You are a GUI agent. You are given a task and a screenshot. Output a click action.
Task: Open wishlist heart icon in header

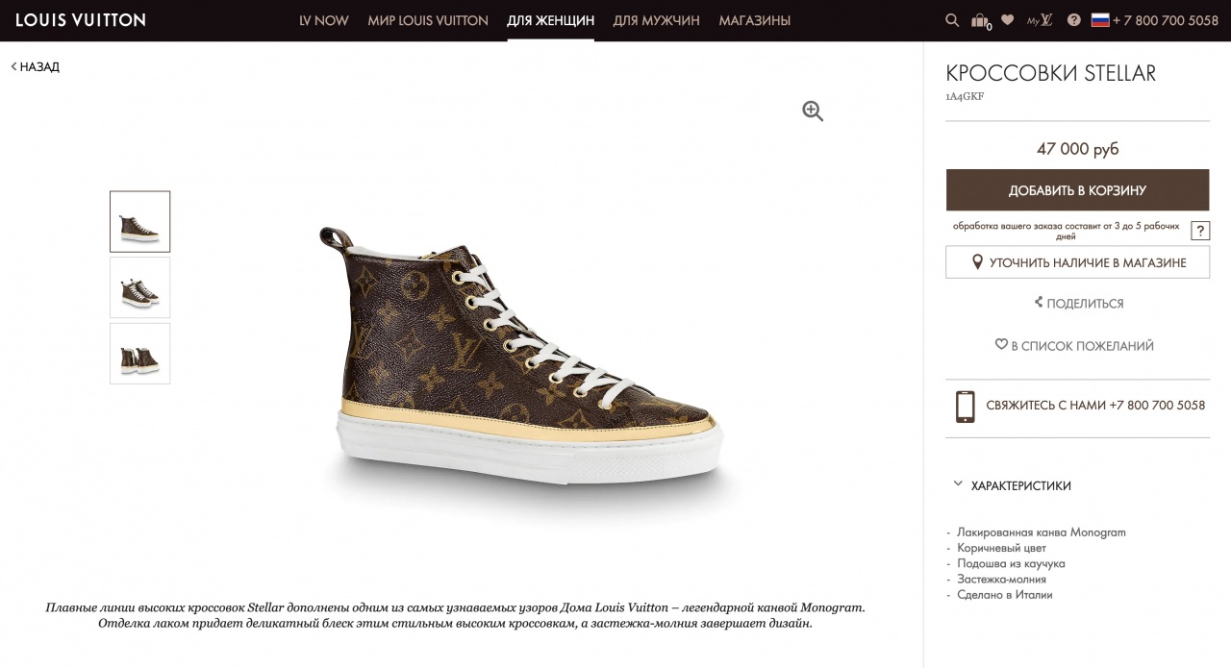pos(1007,19)
